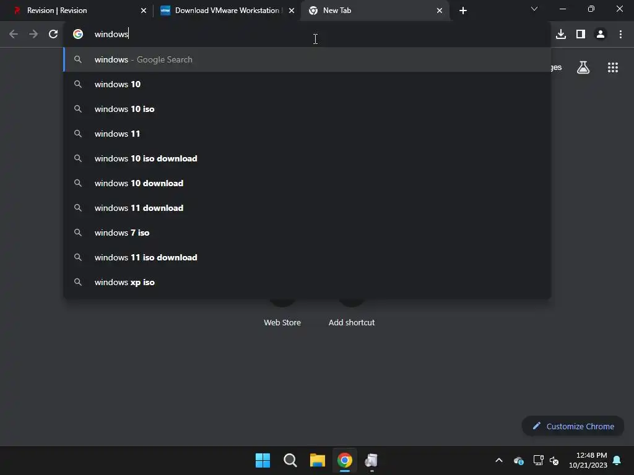
Task: Open OneDrive cloud tray icon
Action: [519, 460]
